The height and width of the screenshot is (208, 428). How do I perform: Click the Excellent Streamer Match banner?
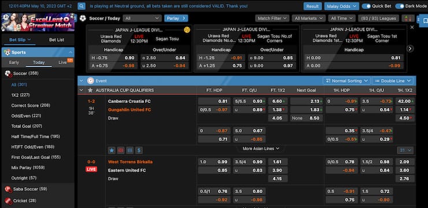tap(38, 23)
